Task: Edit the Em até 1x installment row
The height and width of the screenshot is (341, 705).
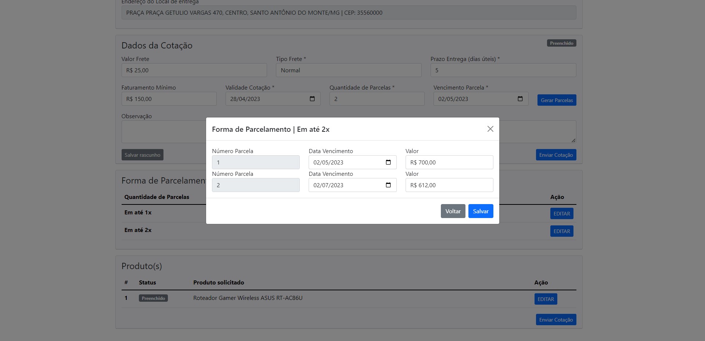Action: coord(562,214)
